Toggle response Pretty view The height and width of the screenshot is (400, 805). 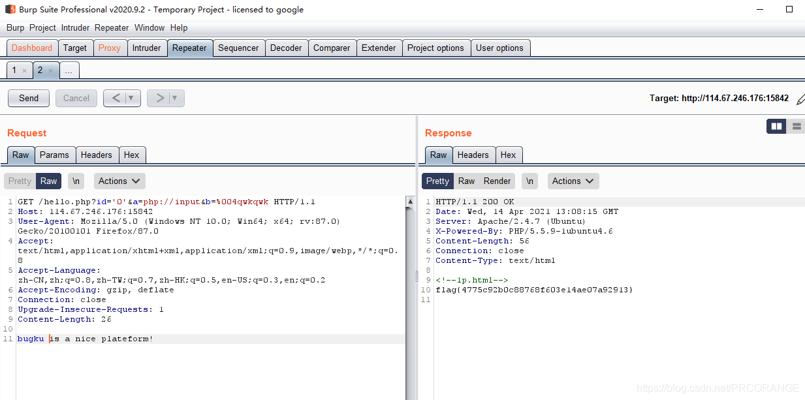coord(437,181)
